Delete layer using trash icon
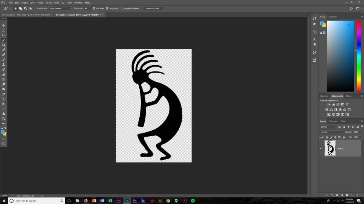This screenshot has width=364, height=204. [x=357, y=195]
